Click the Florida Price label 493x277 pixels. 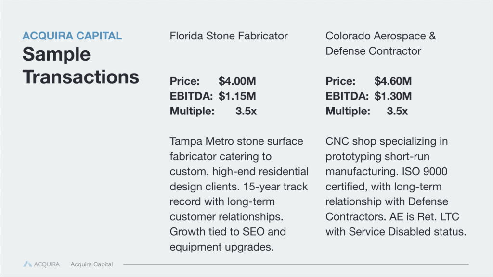tap(184, 81)
